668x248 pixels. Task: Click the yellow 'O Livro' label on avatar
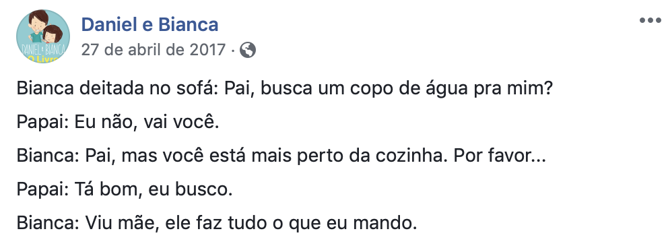[42, 59]
